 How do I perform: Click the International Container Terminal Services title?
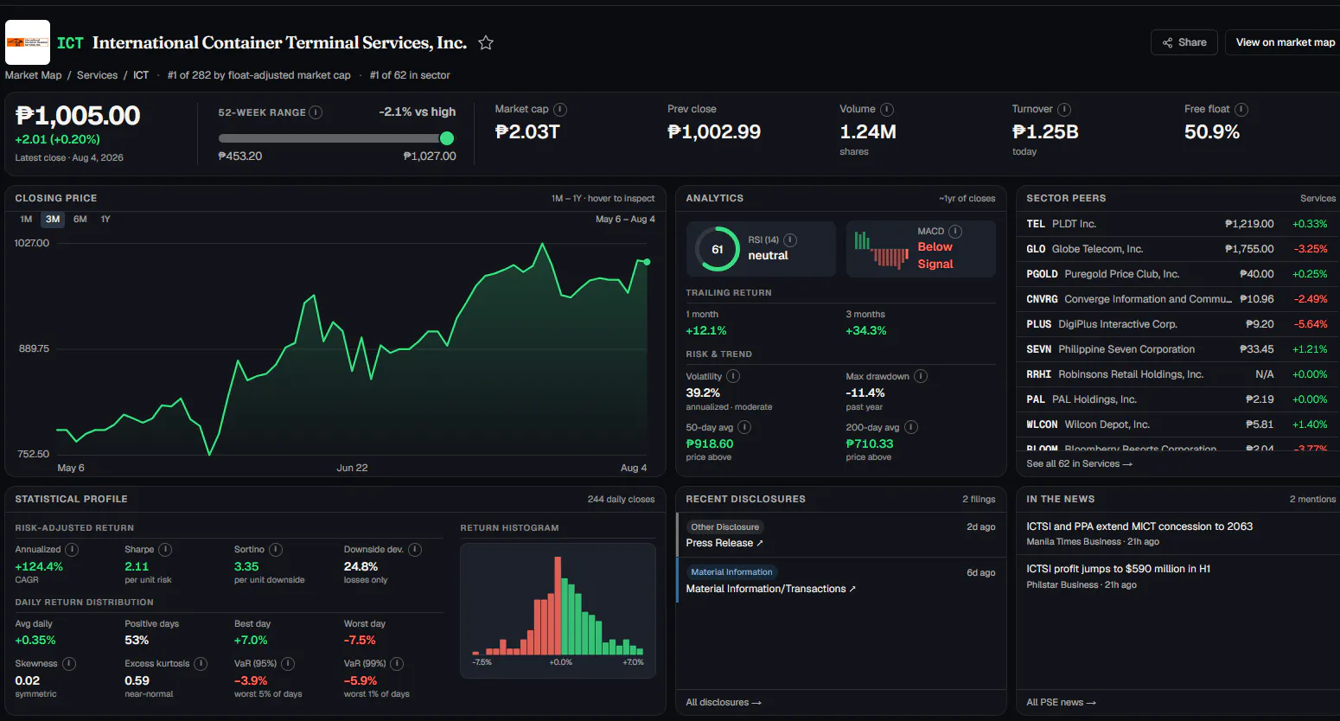tap(279, 42)
